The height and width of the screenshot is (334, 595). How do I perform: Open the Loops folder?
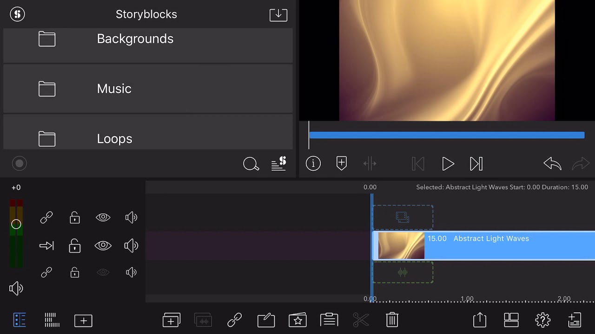click(148, 133)
